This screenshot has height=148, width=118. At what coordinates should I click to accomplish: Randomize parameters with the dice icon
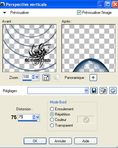[x=103, y=90]
